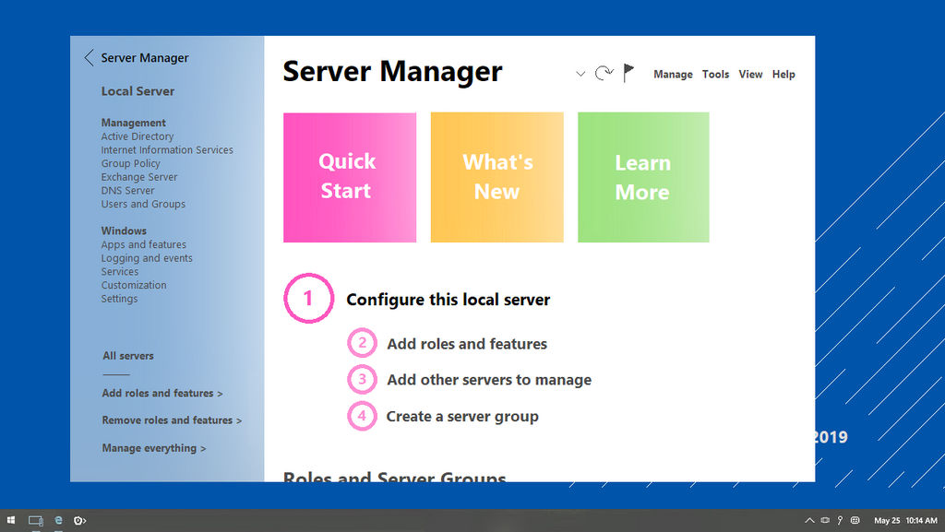This screenshot has height=532, width=945.
Task: Expand the header dropdown chevron
Action: pos(580,74)
